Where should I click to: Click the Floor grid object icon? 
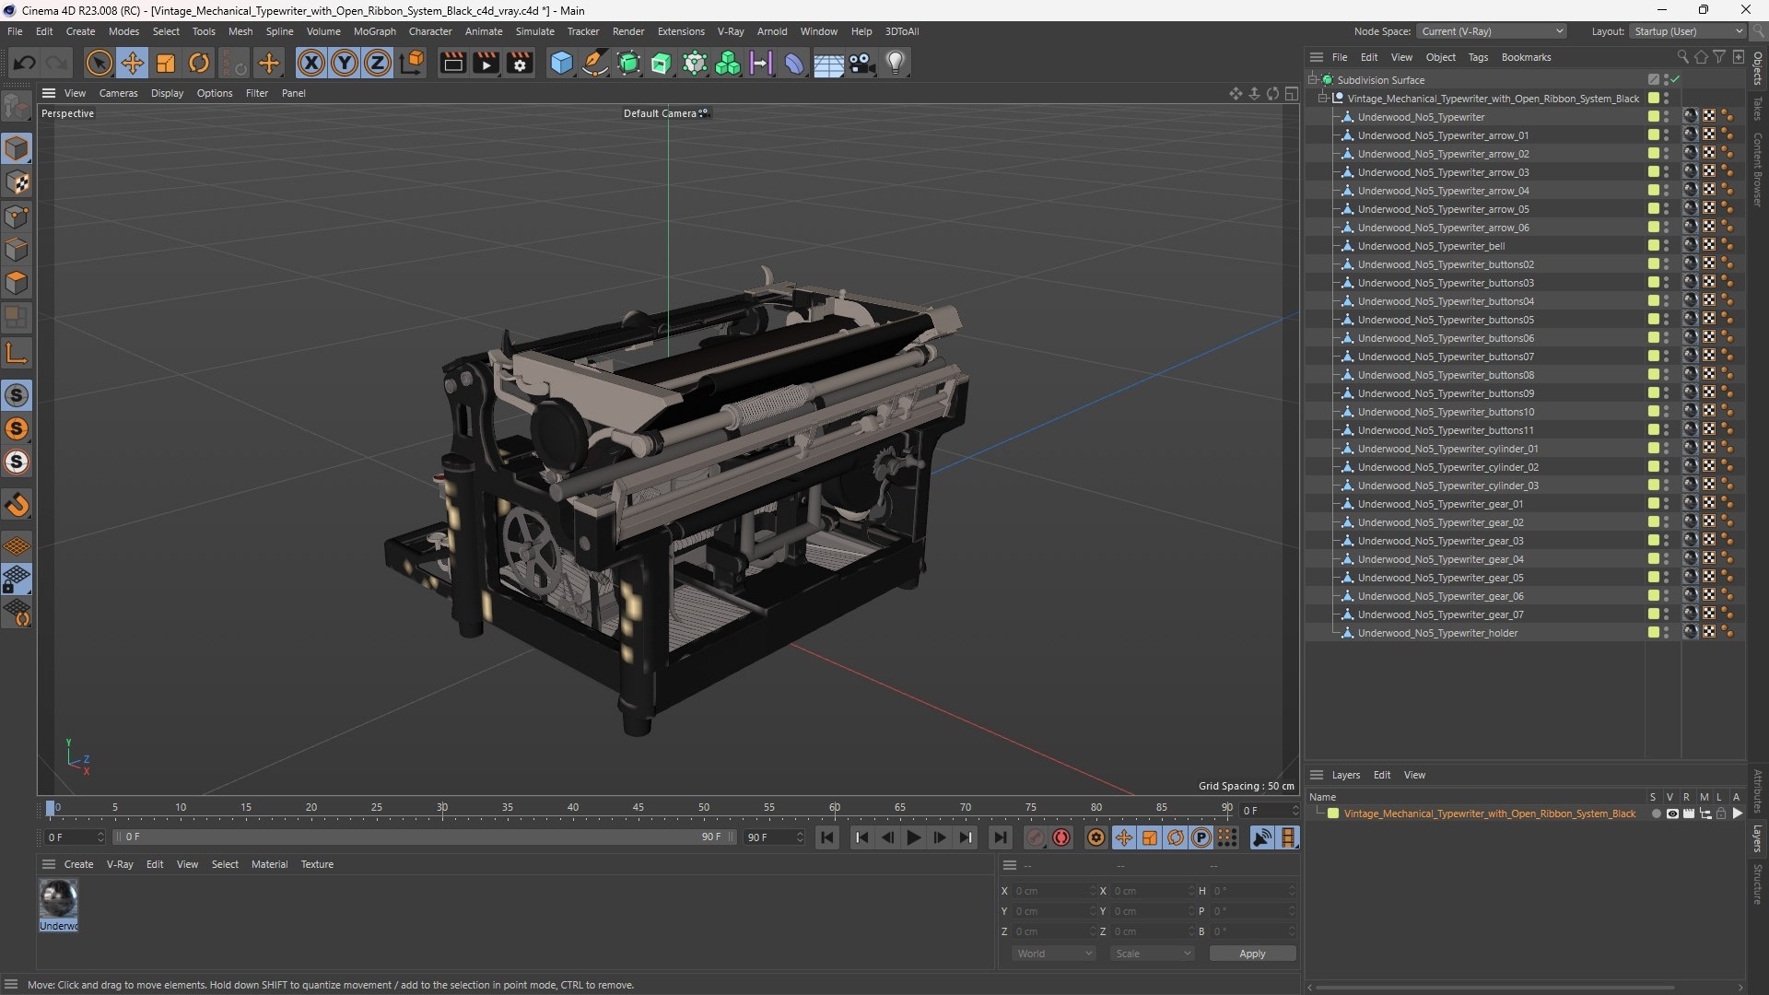pos(828,63)
